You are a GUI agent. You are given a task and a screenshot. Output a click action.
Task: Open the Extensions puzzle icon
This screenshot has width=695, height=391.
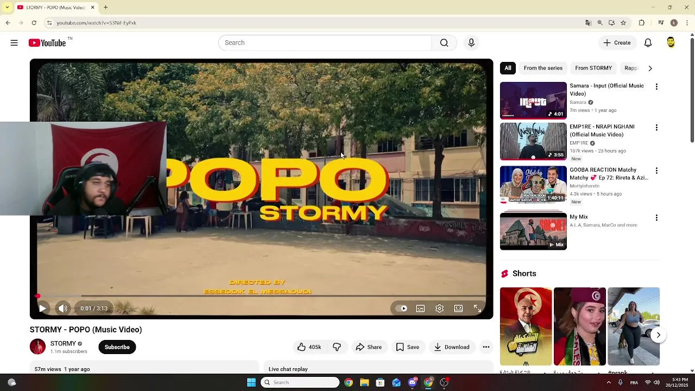click(x=642, y=23)
